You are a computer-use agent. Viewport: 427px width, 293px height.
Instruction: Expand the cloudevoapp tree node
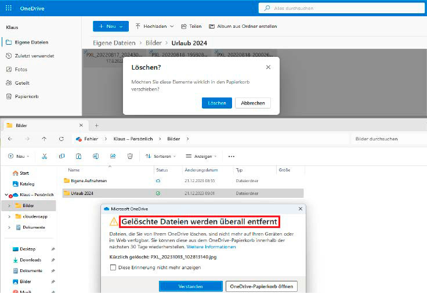click(9, 216)
